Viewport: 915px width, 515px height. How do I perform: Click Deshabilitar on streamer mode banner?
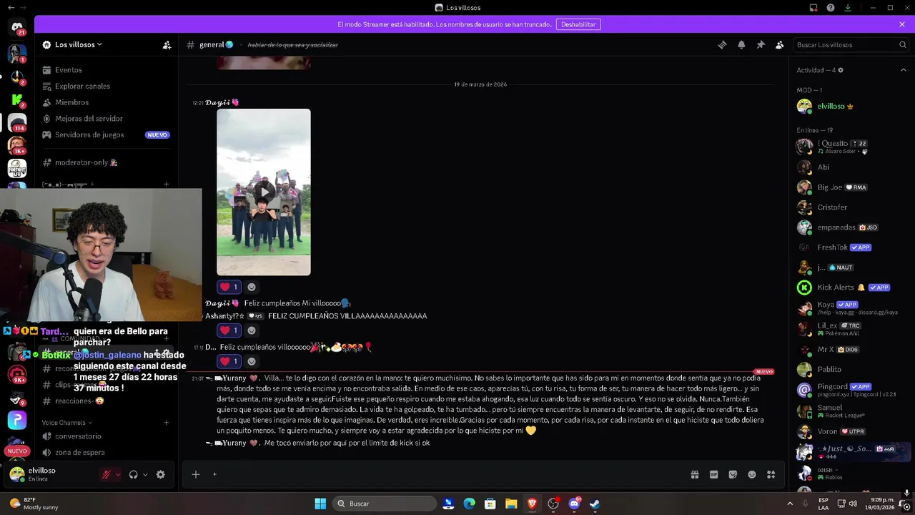pos(578,24)
